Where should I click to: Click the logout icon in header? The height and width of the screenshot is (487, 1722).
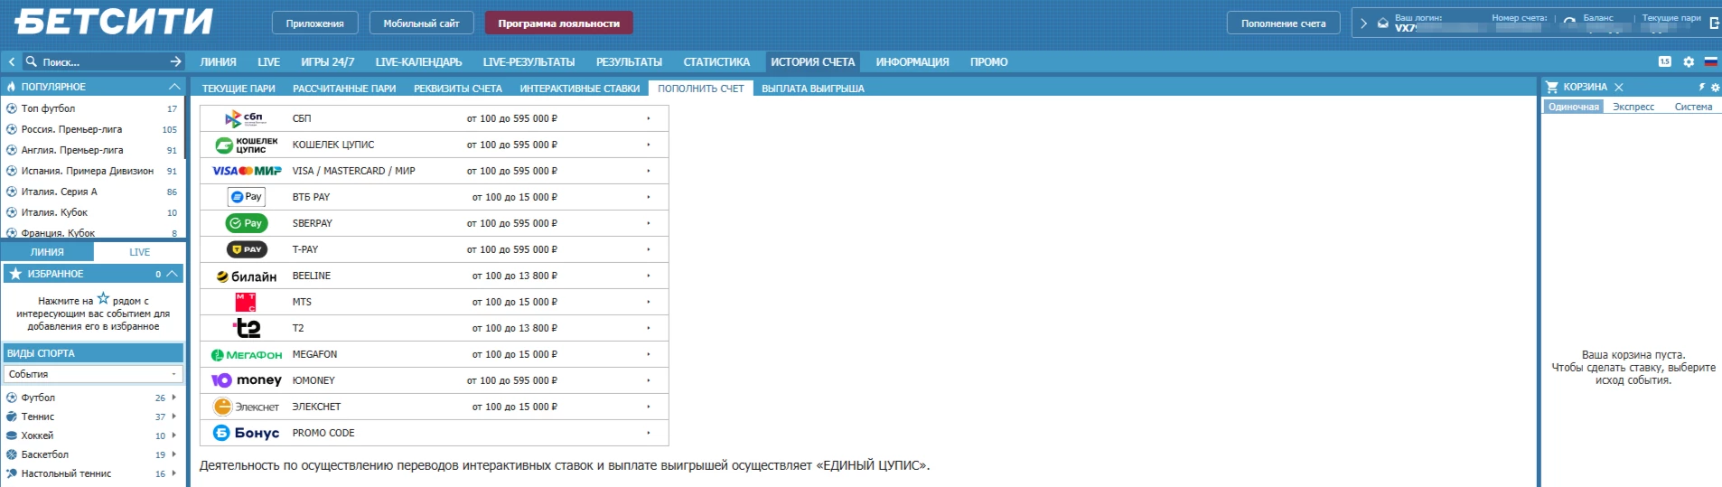point(1714,23)
